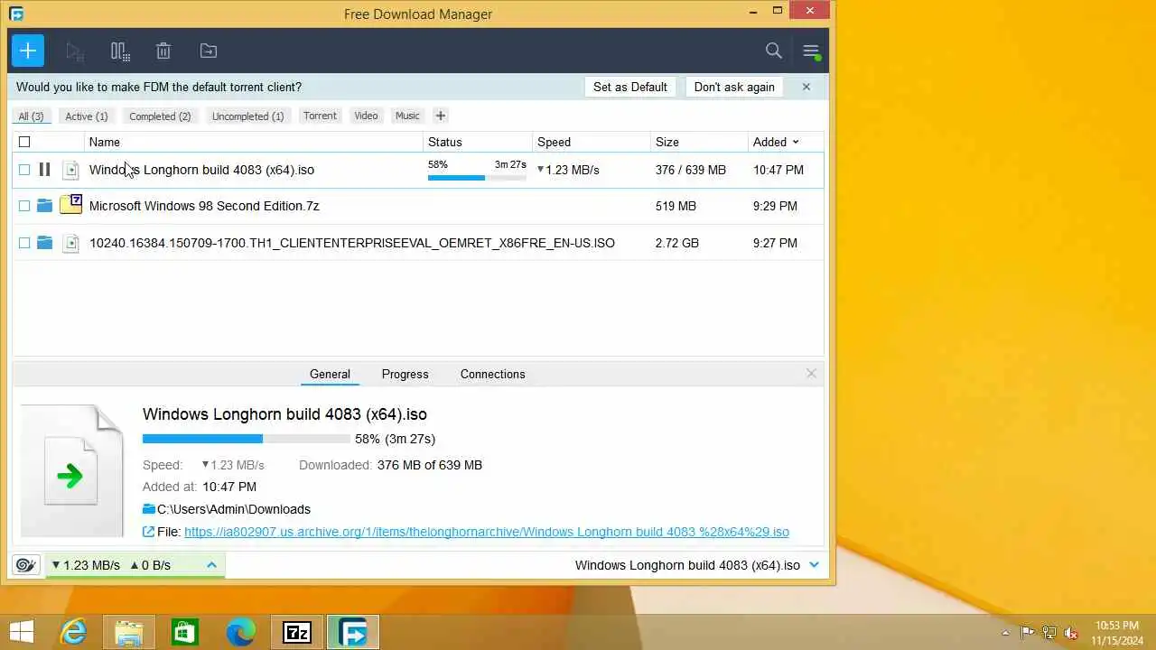This screenshot has height=650, width=1156.
Task: Filter by All (3) downloads
Action: pyautogui.click(x=31, y=116)
